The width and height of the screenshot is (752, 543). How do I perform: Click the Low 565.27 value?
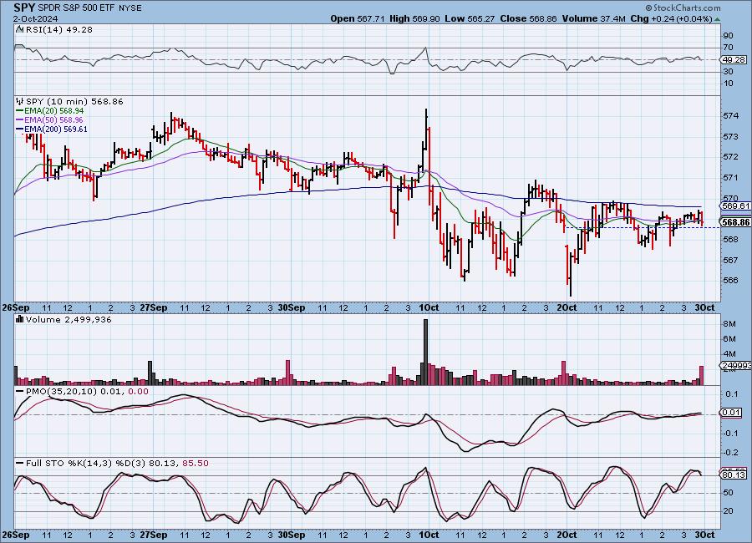(x=470, y=18)
